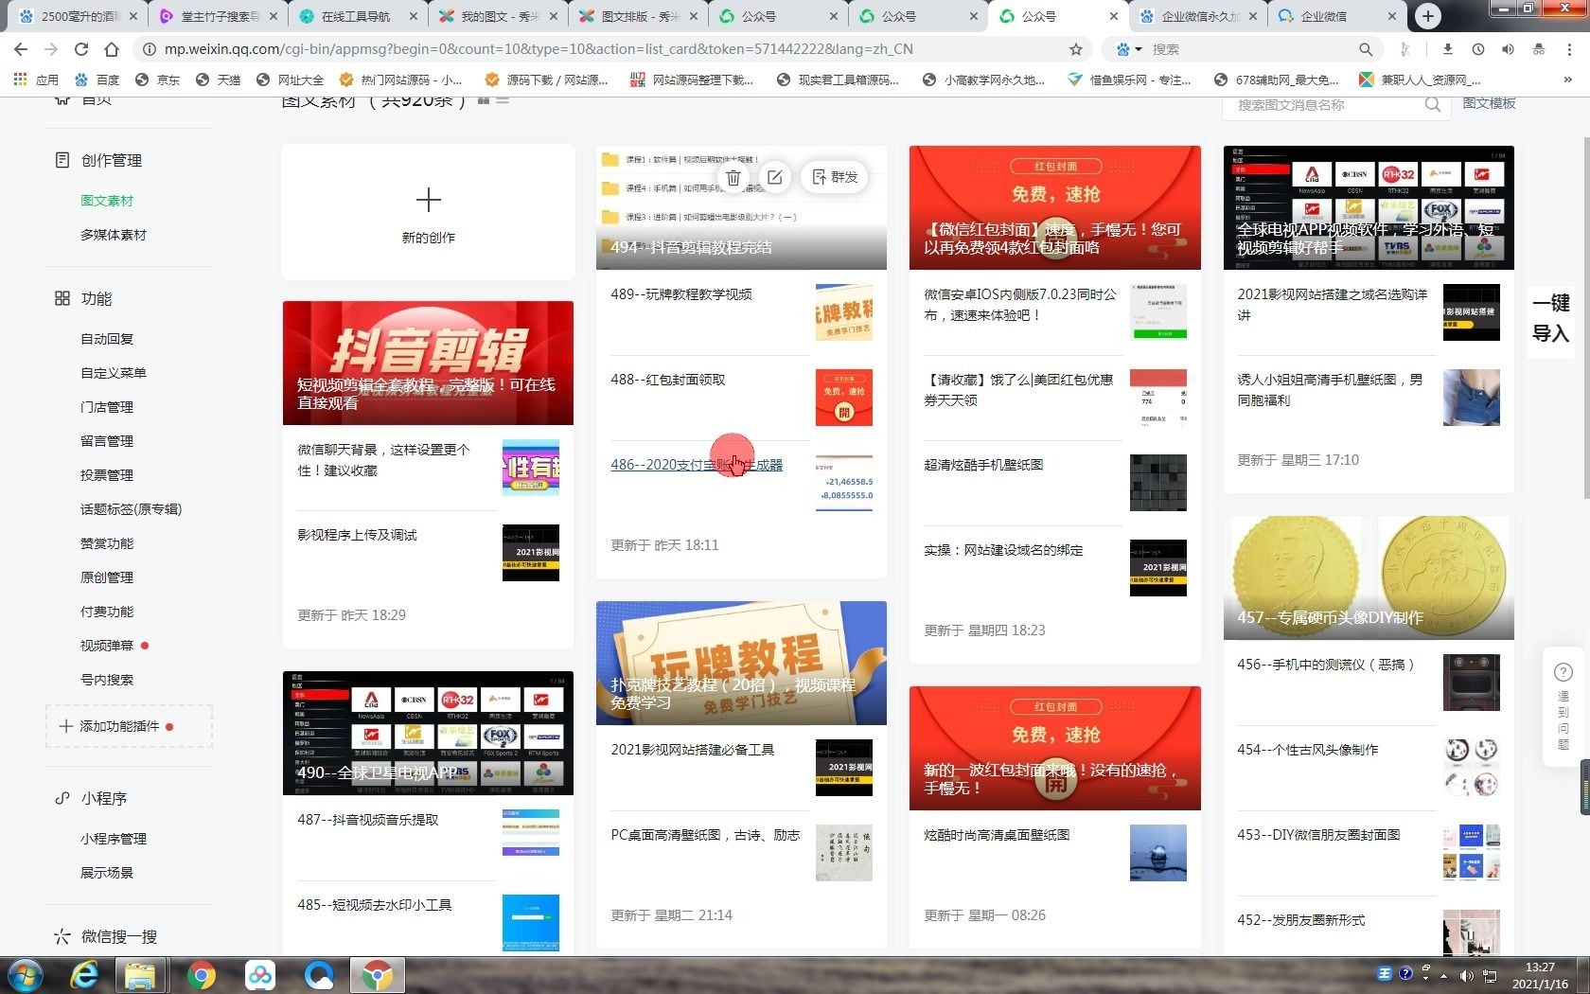The height and width of the screenshot is (994, 1590).
Task: Go to browser home page icon
Action: pos(112,49)
